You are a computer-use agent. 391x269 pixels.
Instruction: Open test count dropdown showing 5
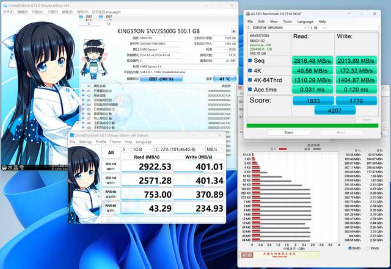point(126,149)
